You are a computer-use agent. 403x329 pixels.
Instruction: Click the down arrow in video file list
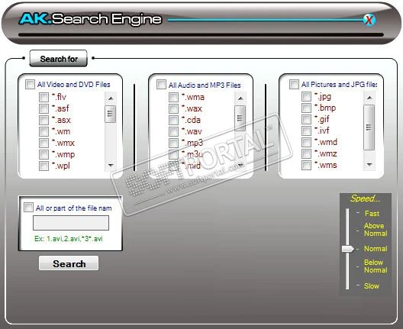(x=111, y=165)
